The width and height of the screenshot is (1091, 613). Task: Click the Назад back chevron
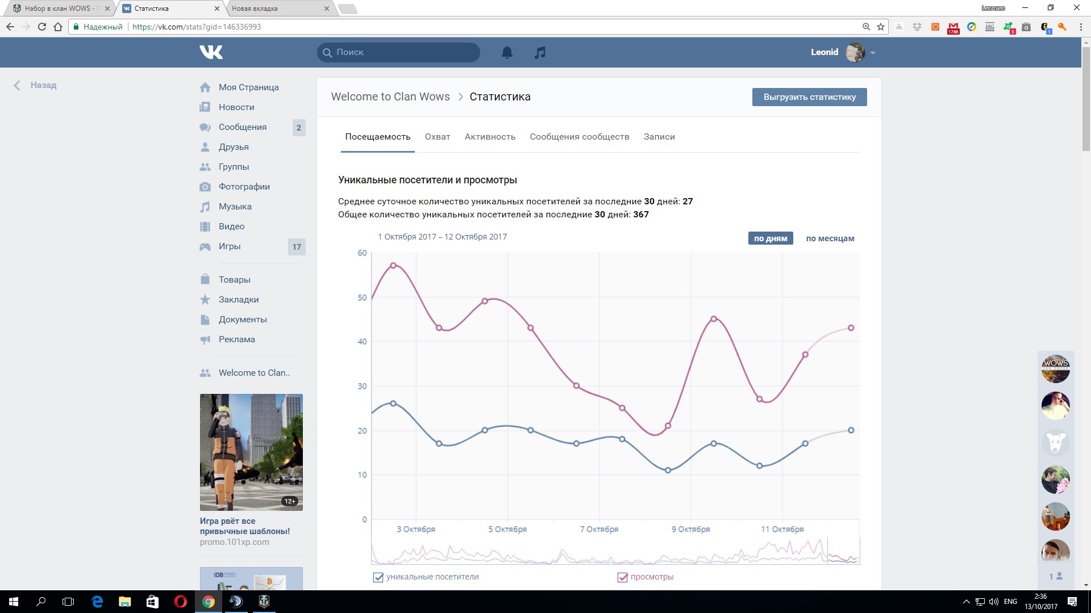17,85
